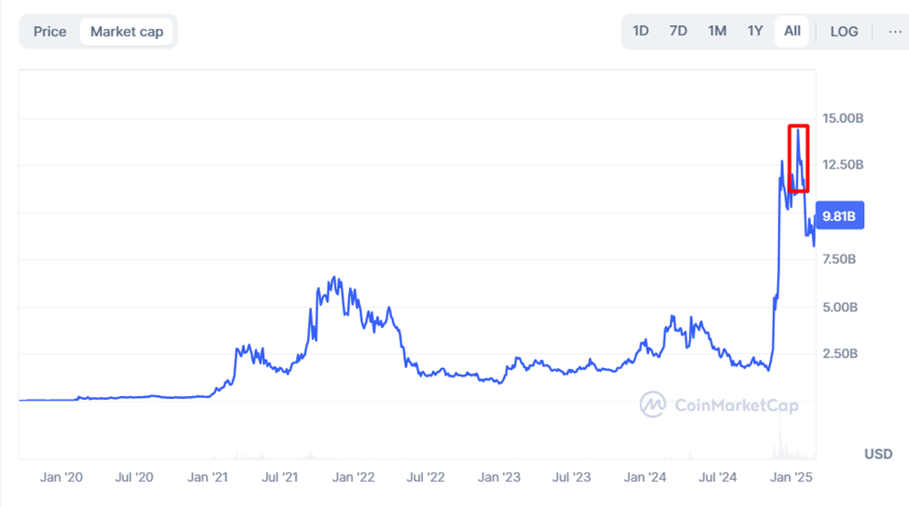Click the volume bars near Jan '25
The width and height of the screenshot is (909, 507).
click(x=781, y=445)
